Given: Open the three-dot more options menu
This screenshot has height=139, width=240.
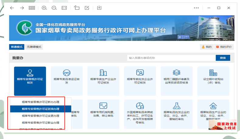Looking at the screenshot, I should point(196,8).
